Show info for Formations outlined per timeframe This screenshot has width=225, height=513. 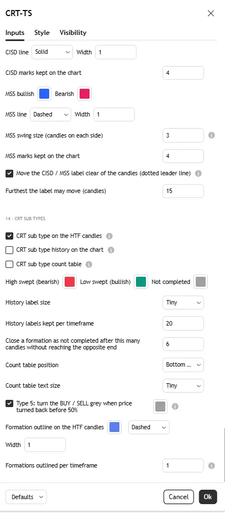(x=211, y=465)
